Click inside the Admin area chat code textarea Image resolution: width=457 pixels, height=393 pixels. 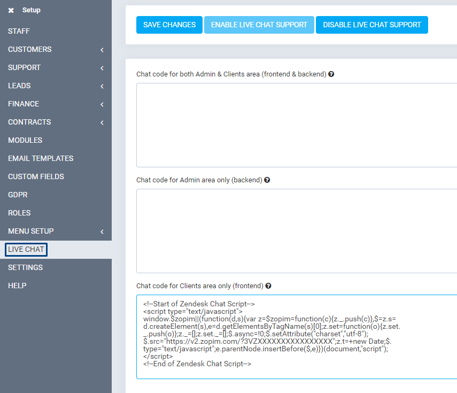click(x=294, y=230)
